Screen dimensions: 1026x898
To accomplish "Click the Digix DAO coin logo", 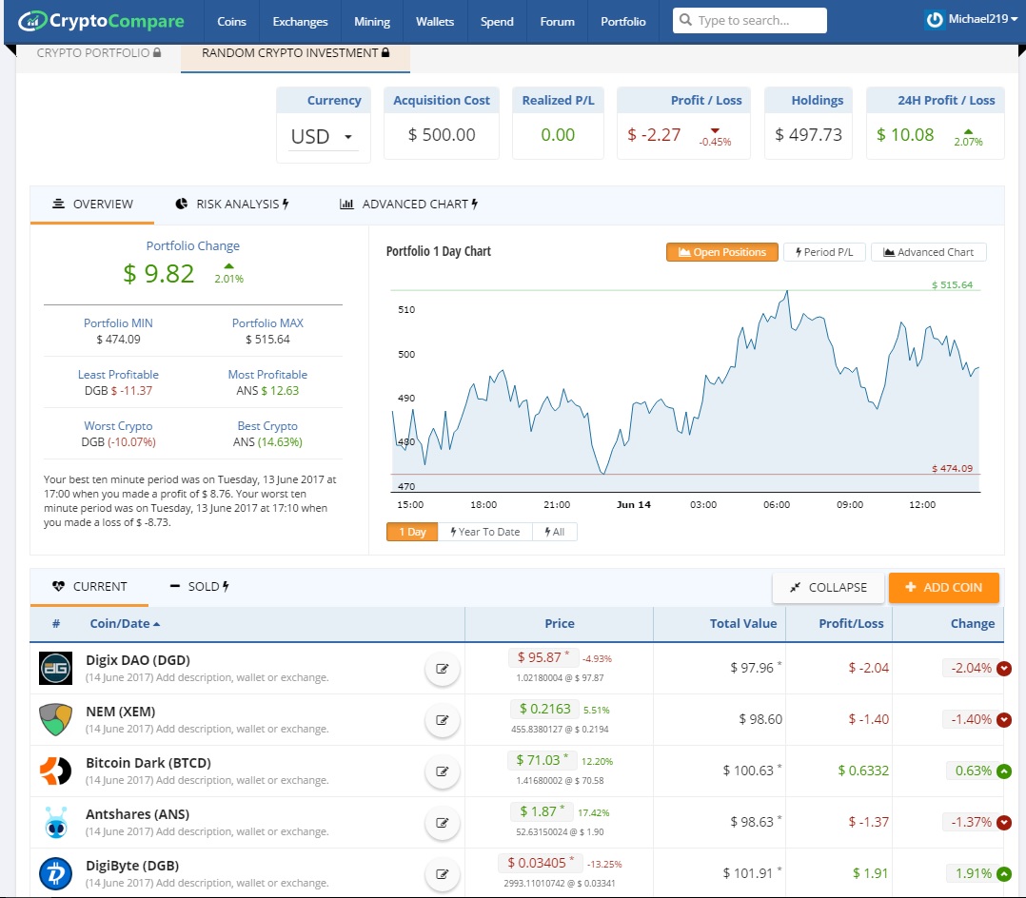I will [55, 669].
